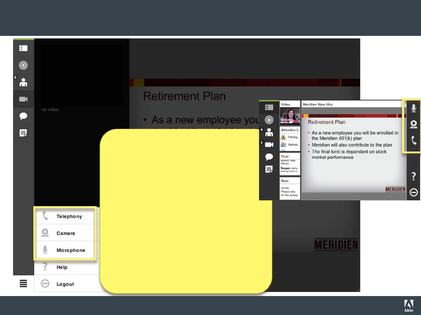Choose Camera from the pop-up menu

pyautogui.click(x=65, y=233)
